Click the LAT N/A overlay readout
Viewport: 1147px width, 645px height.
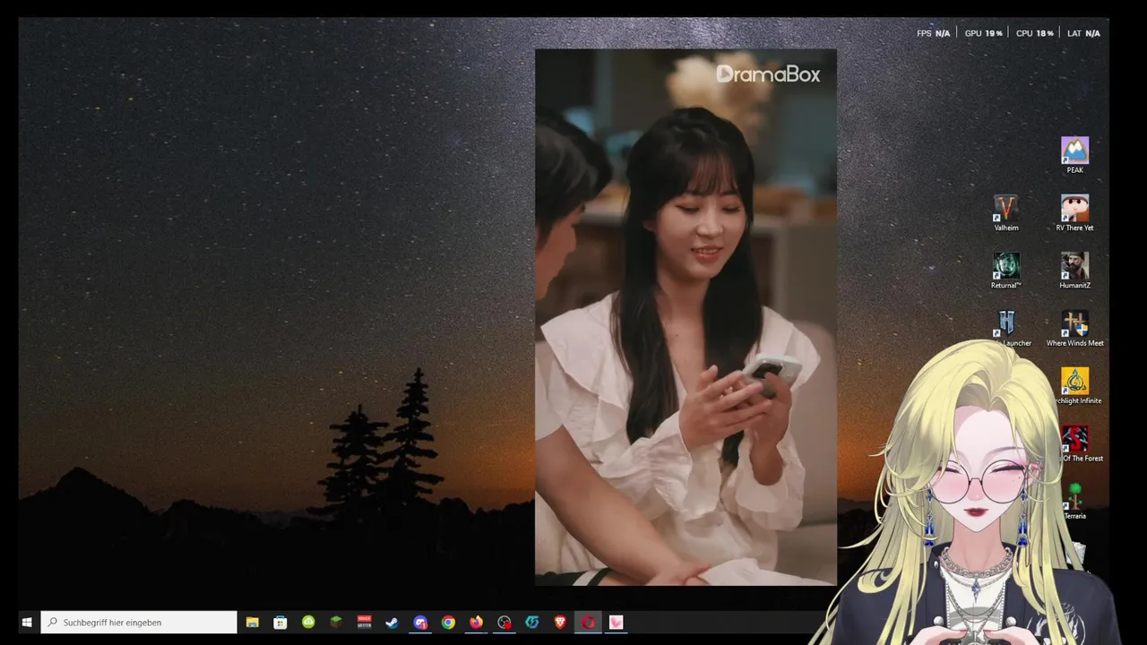tap(1083, 33)
